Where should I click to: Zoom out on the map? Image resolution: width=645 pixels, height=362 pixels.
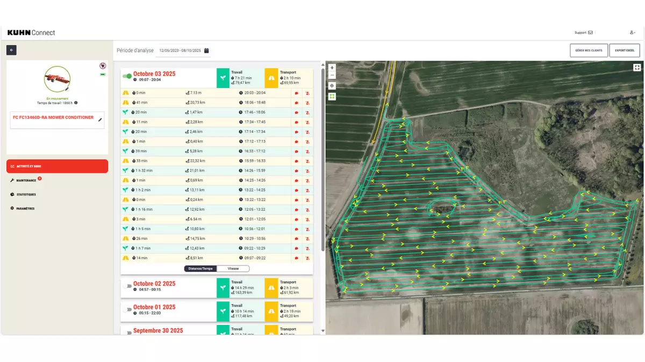(332, 76)
